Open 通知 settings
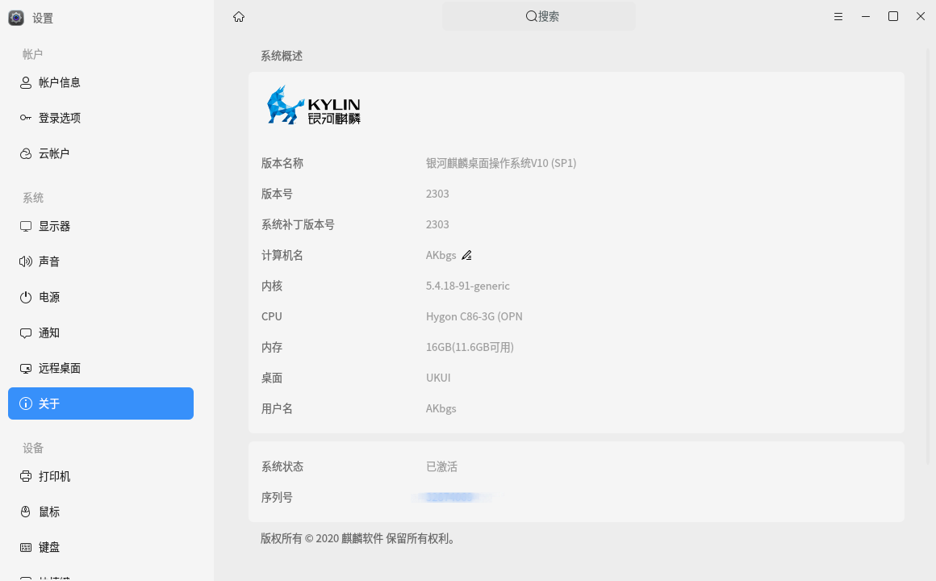Image resolution: width=936 pixels, height=581 pixels. pos(101,333)
